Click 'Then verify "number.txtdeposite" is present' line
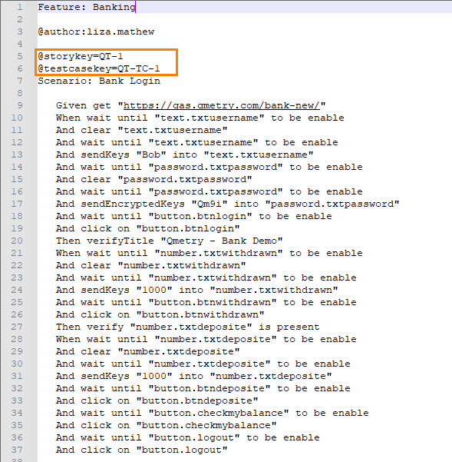The image size is (452, 462). coord(187,327)
